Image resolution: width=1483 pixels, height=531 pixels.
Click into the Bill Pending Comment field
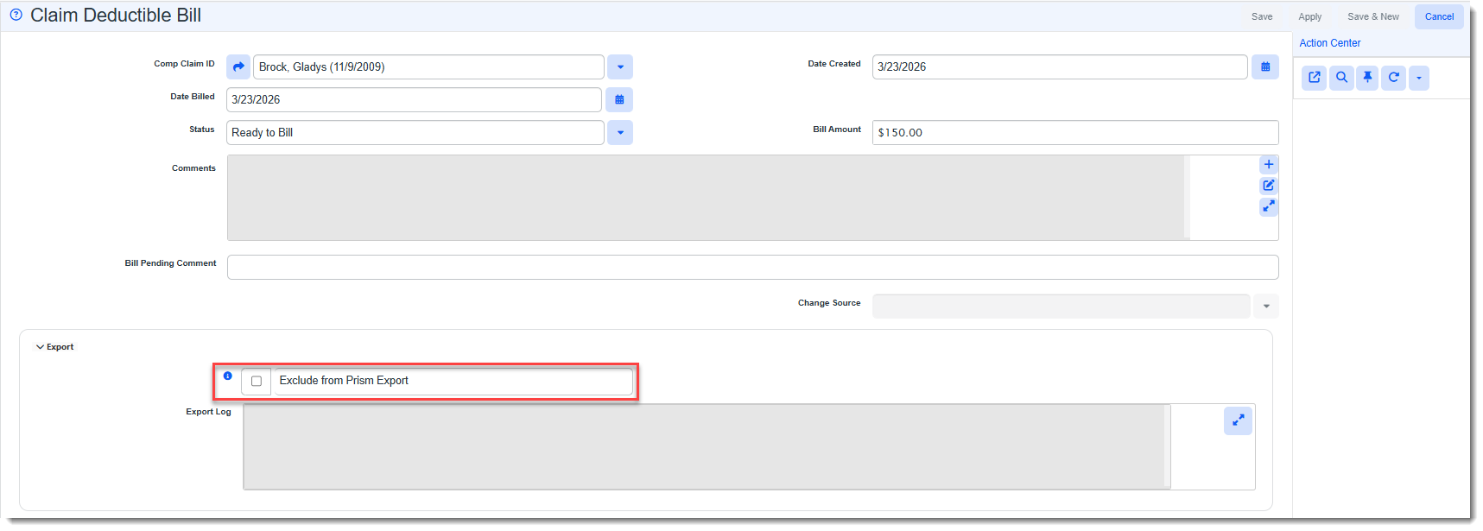coord(751,267)
